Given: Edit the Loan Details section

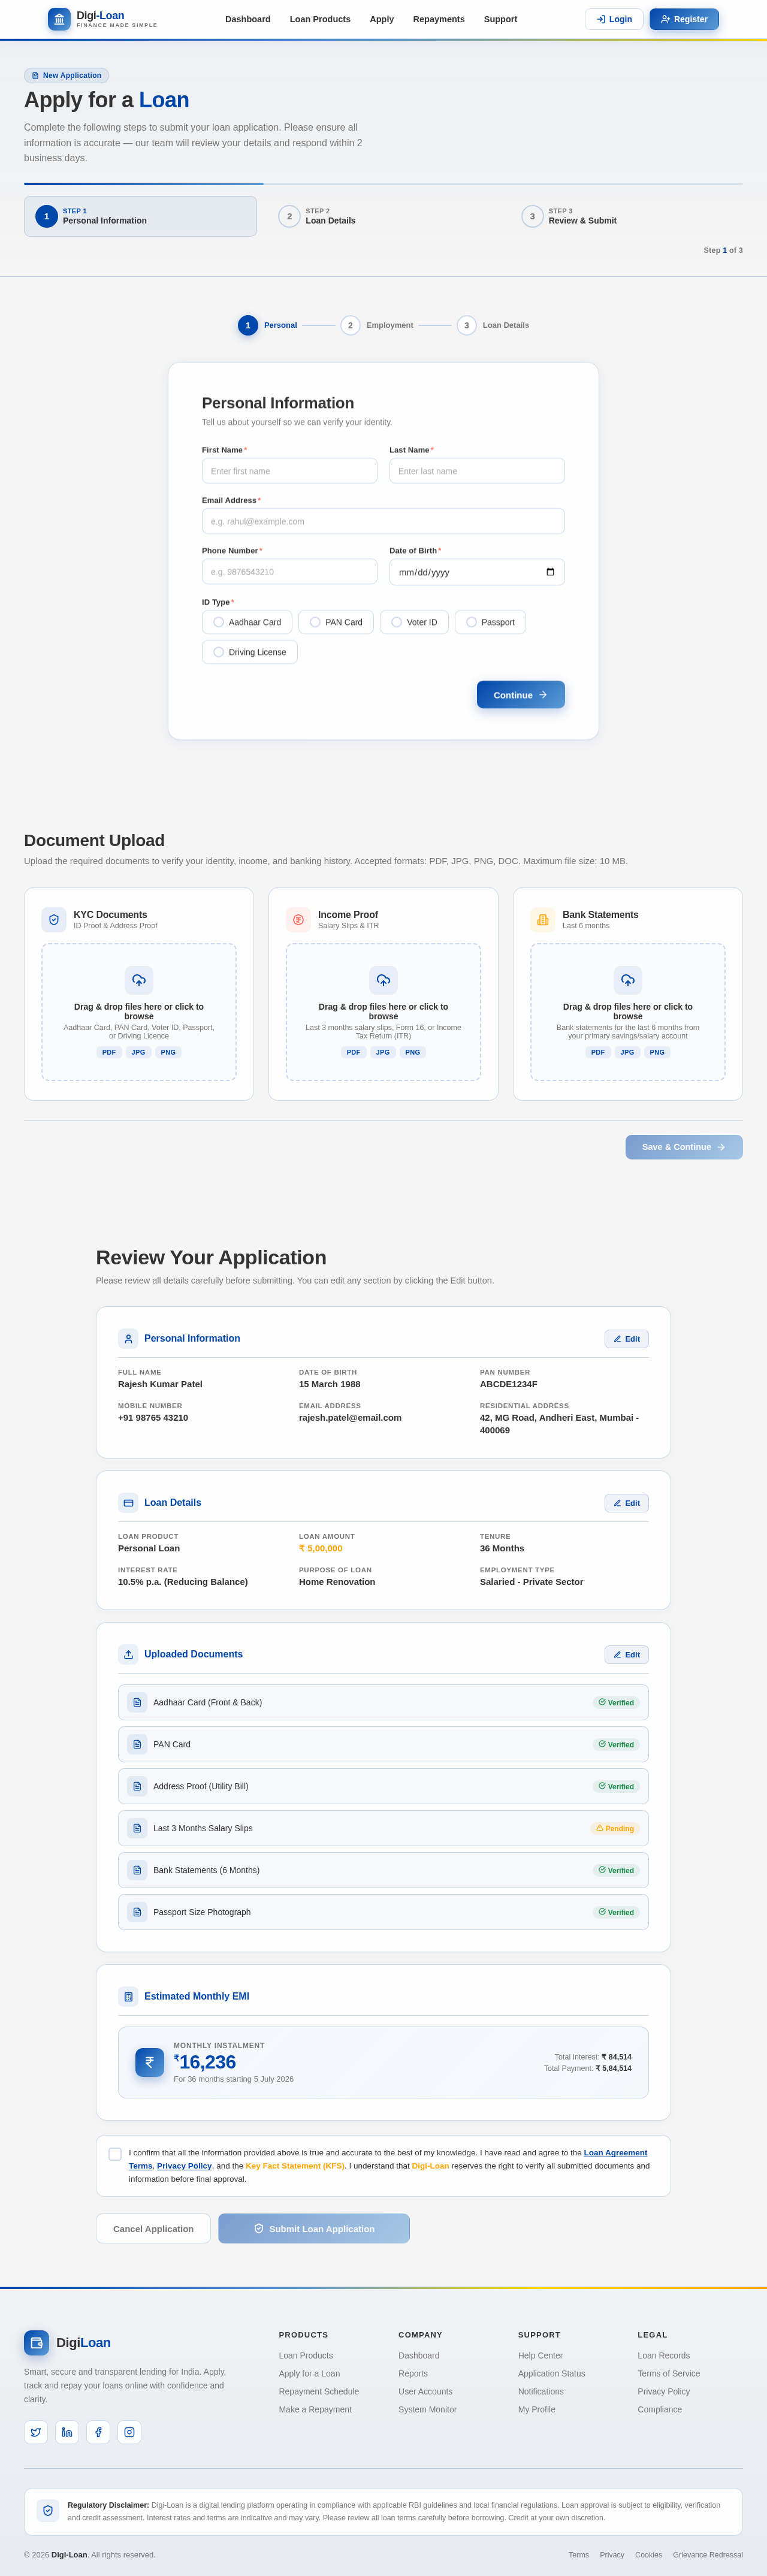Looking at the screenshot, I should coord(627,1503).
